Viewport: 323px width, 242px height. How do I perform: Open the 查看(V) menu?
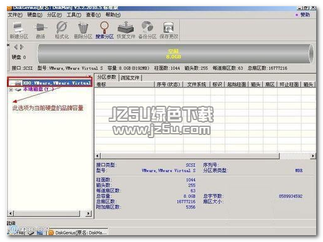93,15
